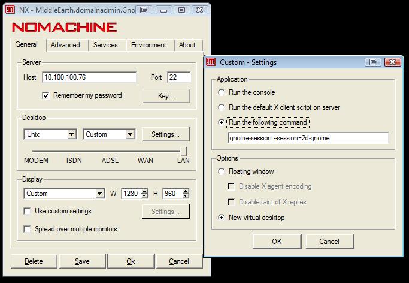Decrease display height with the down arrow
Screen dimensions: 409x283
[186, 196]
